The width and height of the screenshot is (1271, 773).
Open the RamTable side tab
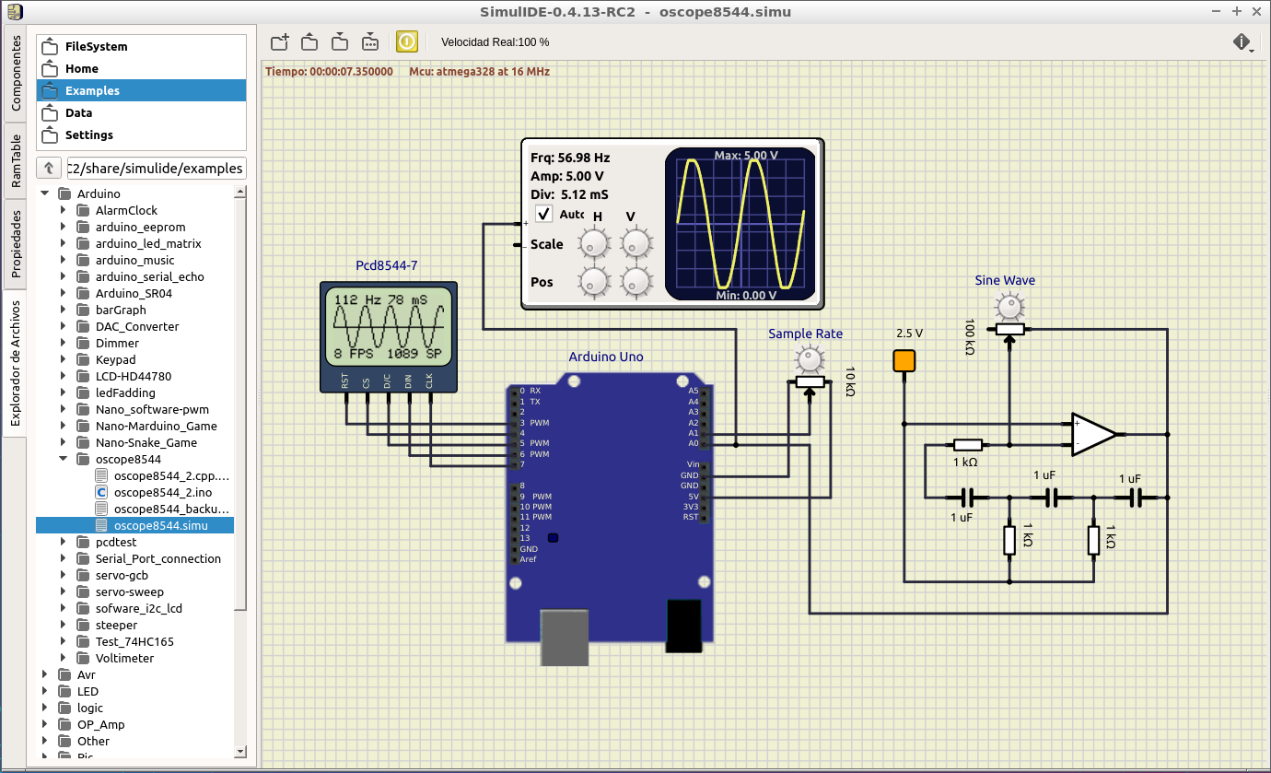(16, 160)
